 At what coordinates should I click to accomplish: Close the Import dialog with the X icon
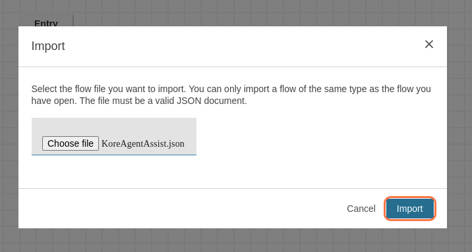429,44
